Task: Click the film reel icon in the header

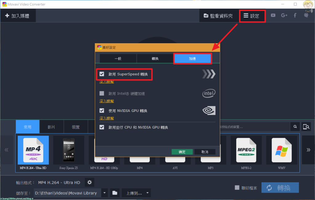Action: (x=306, y=15)
